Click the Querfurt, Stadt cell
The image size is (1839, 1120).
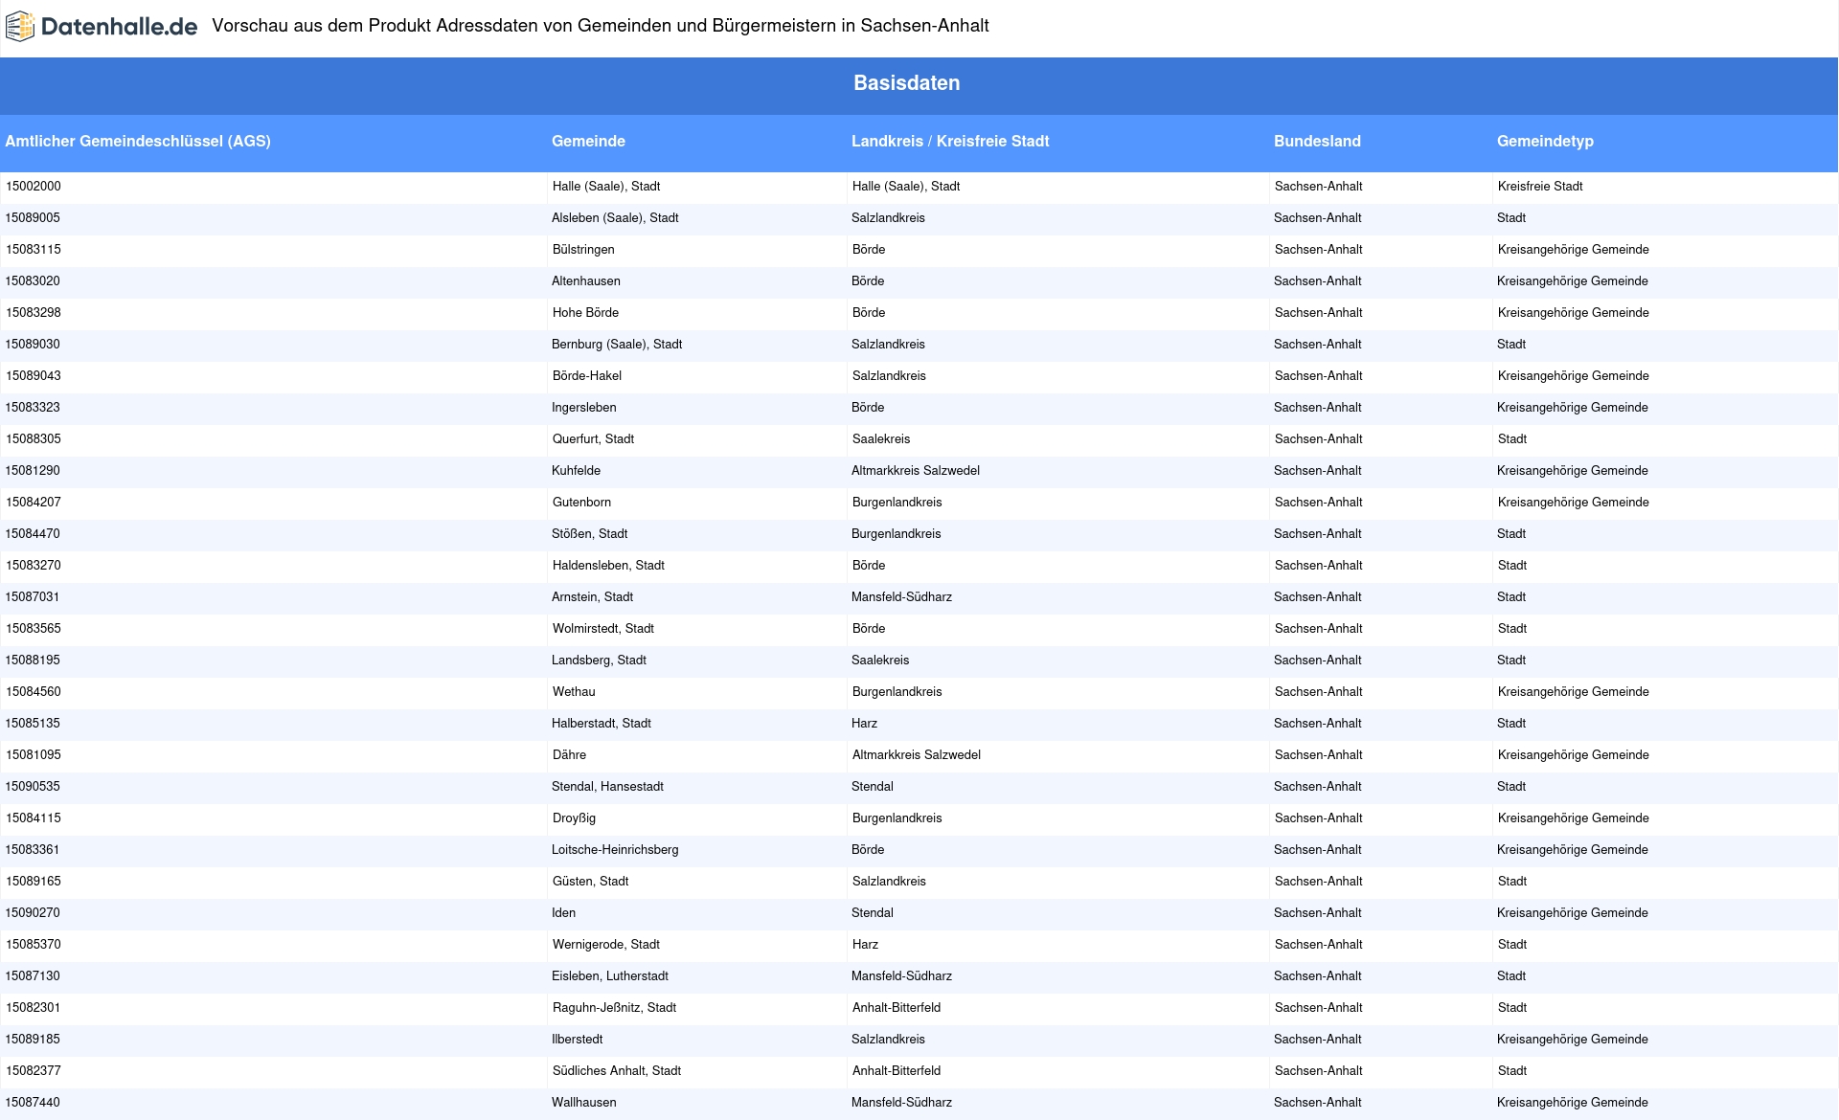(593, 439)
